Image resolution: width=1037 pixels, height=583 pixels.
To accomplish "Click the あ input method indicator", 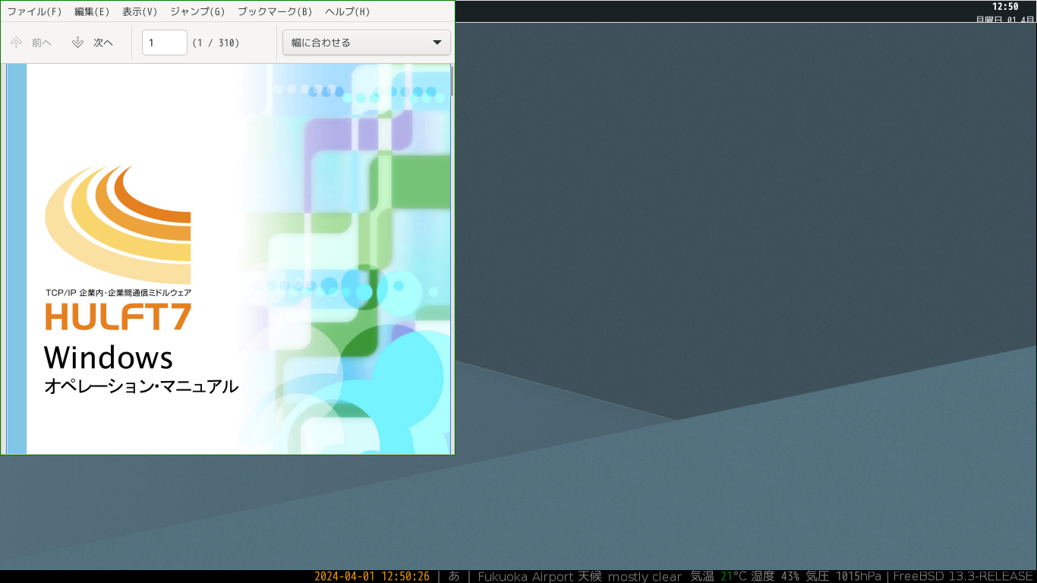I will [454, 576].
